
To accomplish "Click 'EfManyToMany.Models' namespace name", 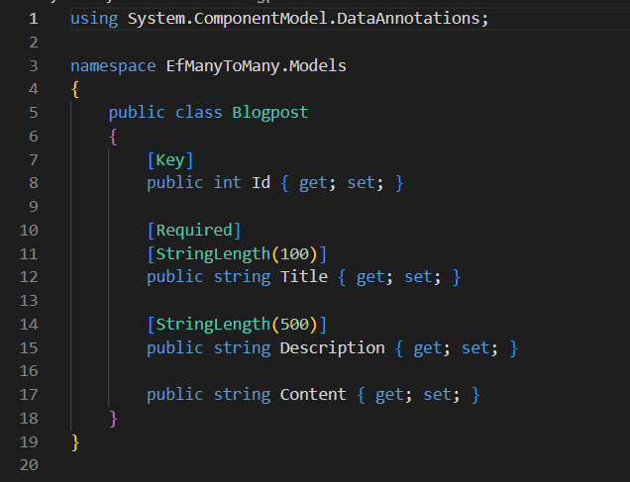I will click(256, 66).
